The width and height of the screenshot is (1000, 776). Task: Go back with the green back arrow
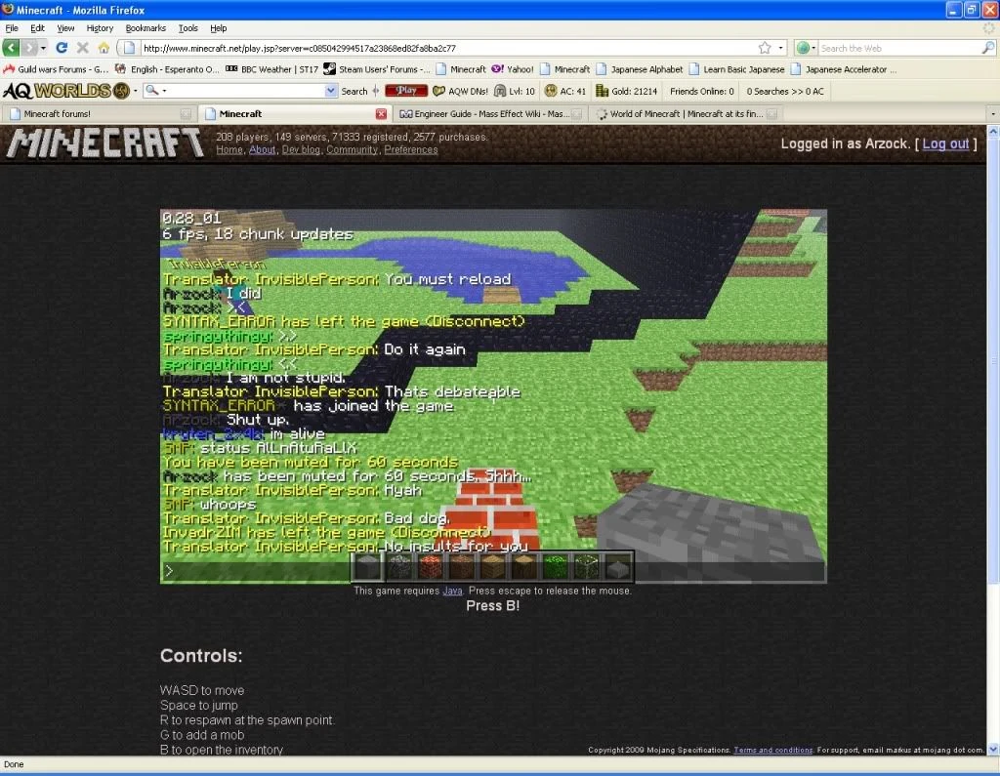point(11,48)
